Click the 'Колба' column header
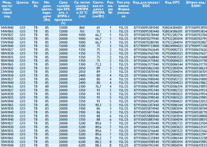The image size is (207, 147). [x=35, y=4]
